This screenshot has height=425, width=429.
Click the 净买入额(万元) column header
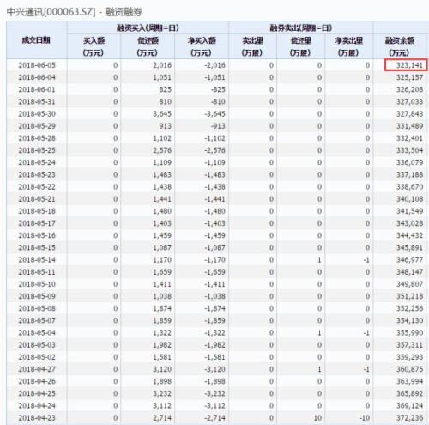202,46
